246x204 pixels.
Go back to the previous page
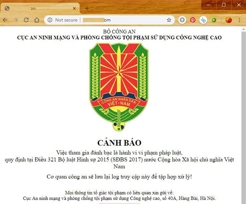5,20
